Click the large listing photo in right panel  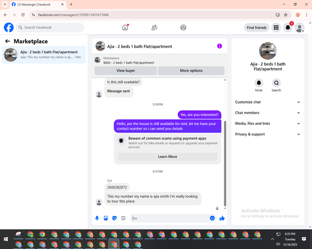pos(268,51)
